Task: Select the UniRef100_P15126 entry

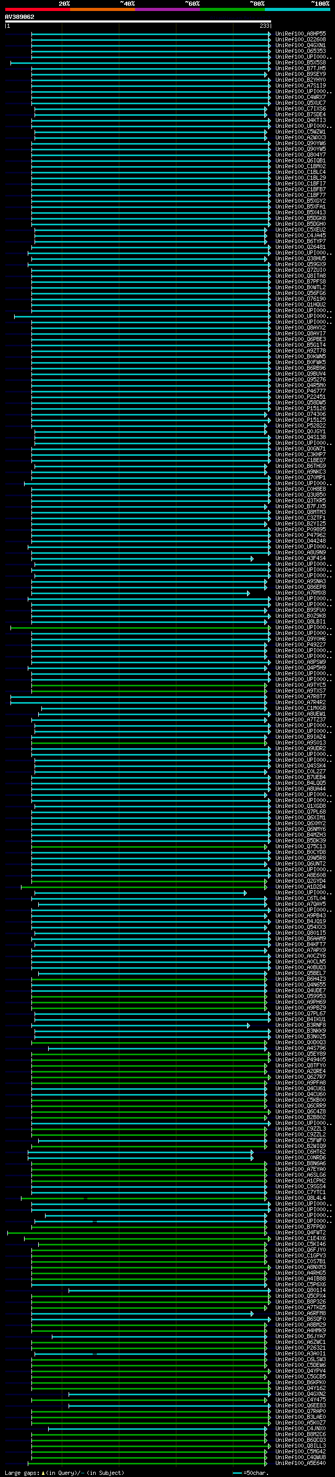Action: coord(300,408)
